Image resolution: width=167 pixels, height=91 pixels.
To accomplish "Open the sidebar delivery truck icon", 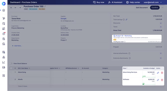I will coord(4,67).
